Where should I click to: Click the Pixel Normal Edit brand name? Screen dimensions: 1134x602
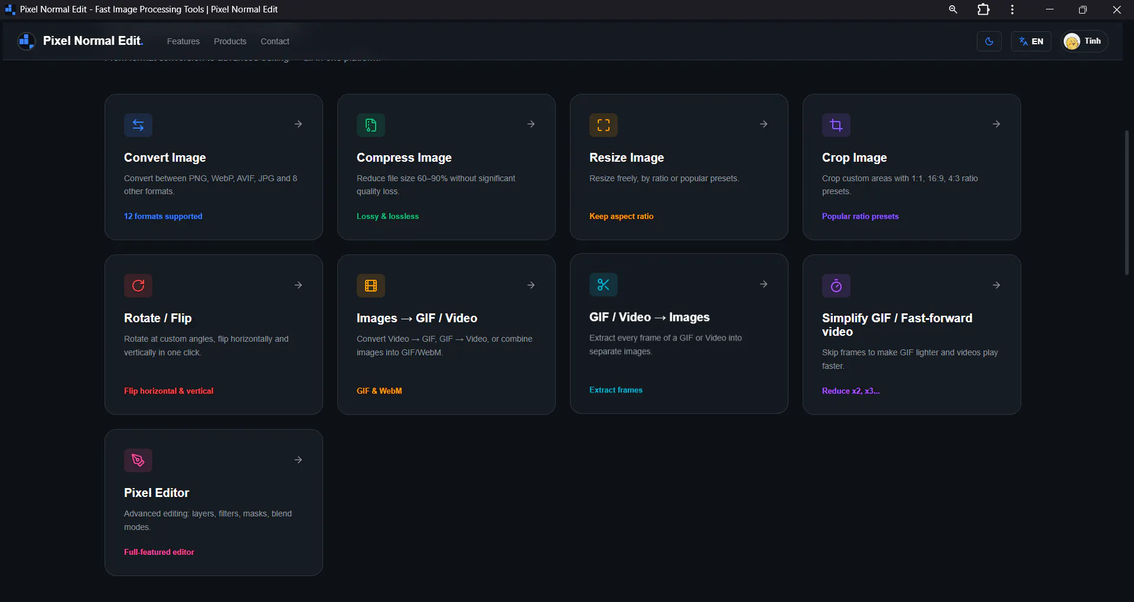(x=93, y=41)
